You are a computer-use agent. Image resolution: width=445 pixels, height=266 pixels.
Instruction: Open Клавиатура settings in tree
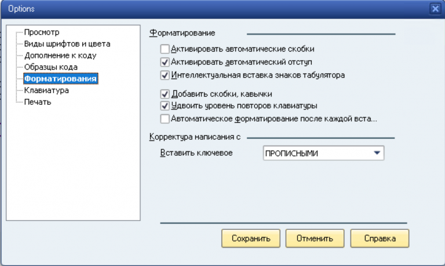(x=46, y=91)
